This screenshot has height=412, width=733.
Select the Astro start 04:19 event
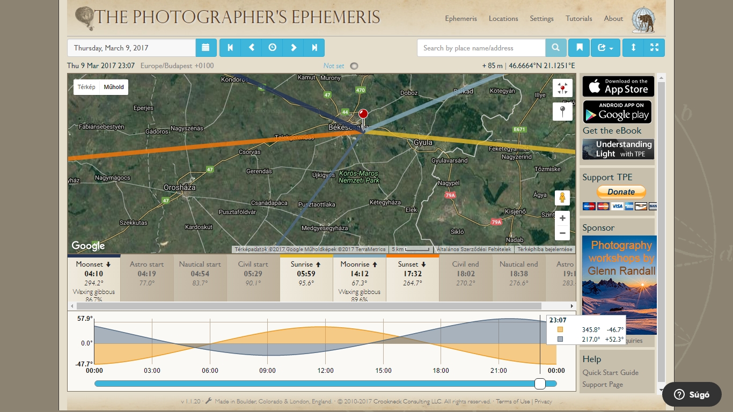(147, 278)
